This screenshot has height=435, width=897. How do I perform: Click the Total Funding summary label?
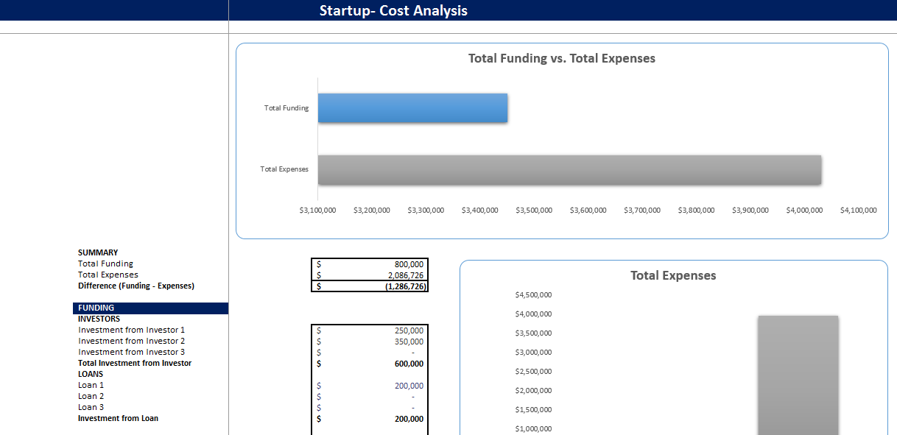coord(105,264)
